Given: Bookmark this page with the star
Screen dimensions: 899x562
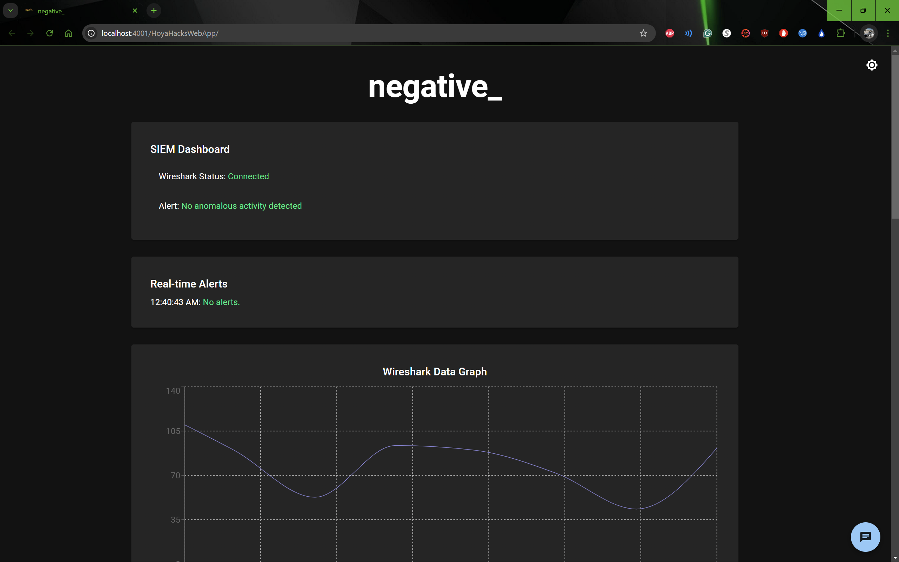Looking at the screenshot, I should coord(643,33).
